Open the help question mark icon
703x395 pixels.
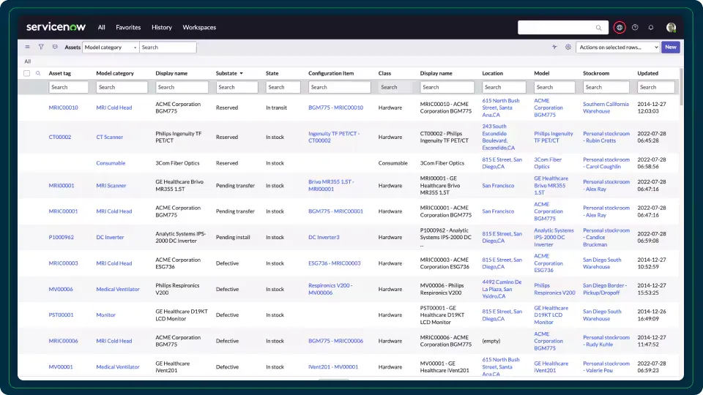[635, 28]
